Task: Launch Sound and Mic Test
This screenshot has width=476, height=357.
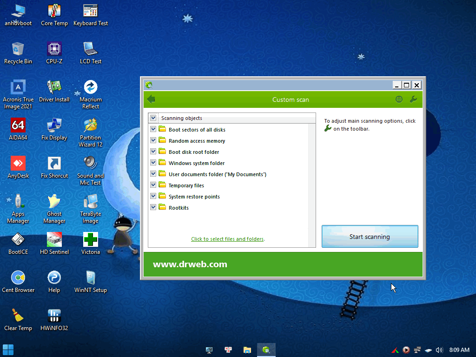Action: pyautogui.click(x=91, y=171)
